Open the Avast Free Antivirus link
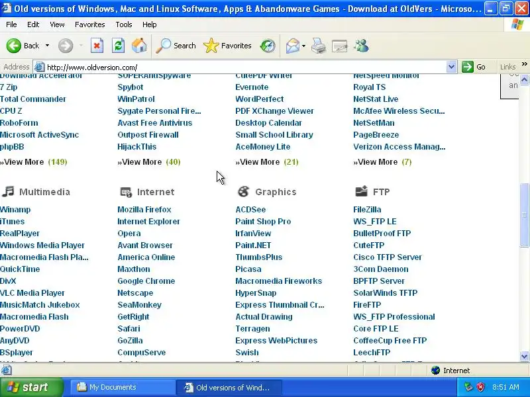This screenshot has width=530, height=397. click(155, 122)
